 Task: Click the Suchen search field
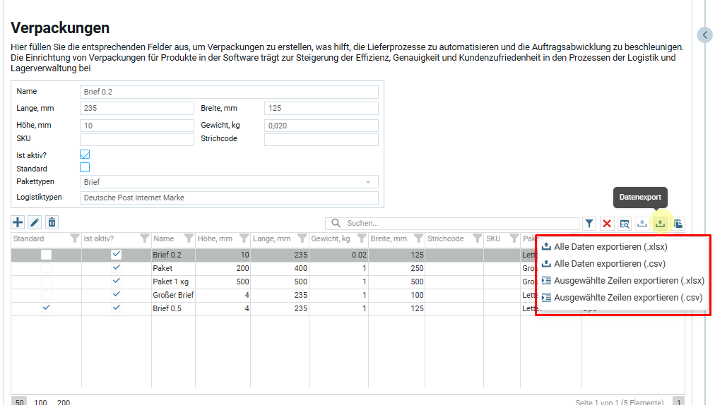coord(452,223)
